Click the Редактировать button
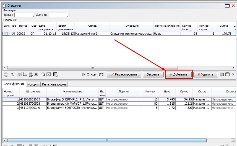 124,74
